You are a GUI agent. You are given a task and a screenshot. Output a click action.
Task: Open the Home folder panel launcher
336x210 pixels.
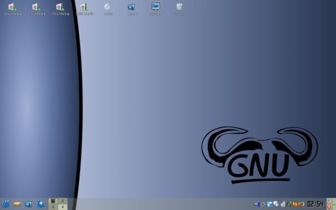(x=28, y=204)
